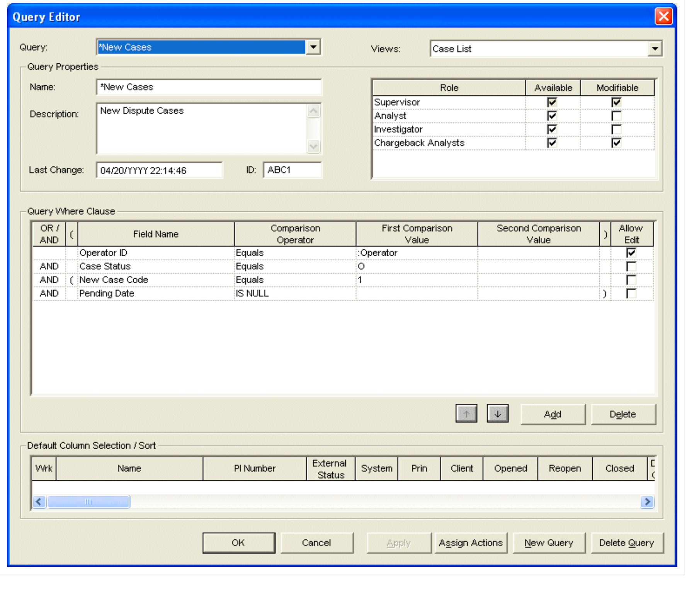Screen dimensions: 687x595
Task: Click the External Status column header
Action: [x=331, y=468]
